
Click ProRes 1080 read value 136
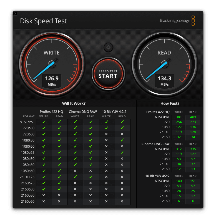(193, 127)
